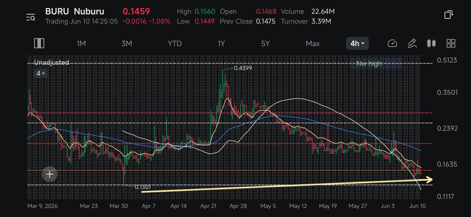Image resolution: width=471 pixels, height=217 pixels.
Task: Tap the Open value 0.1468
Action: [x=266, y=12]
